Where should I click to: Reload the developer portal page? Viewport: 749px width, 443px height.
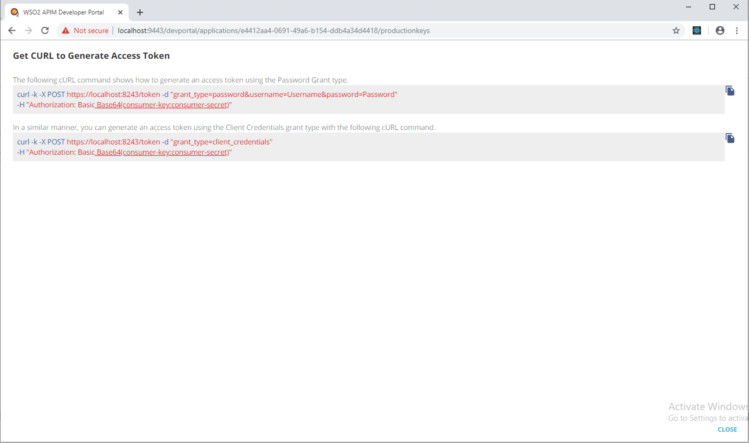pos(45,30)
